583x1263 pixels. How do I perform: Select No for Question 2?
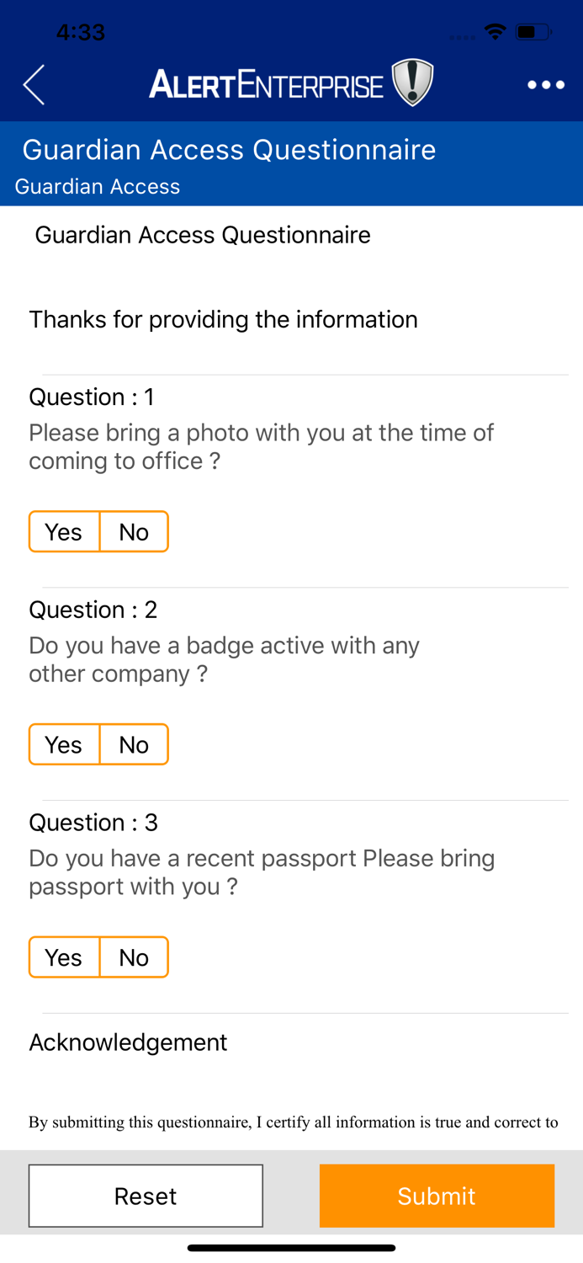(133, 744)
